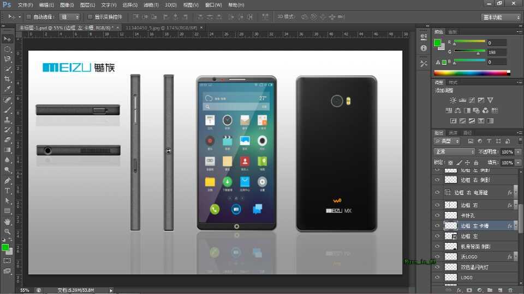Select the Zoom magnifier tool
The width and height of the screenshot is (524, 294).
point(8,232)
